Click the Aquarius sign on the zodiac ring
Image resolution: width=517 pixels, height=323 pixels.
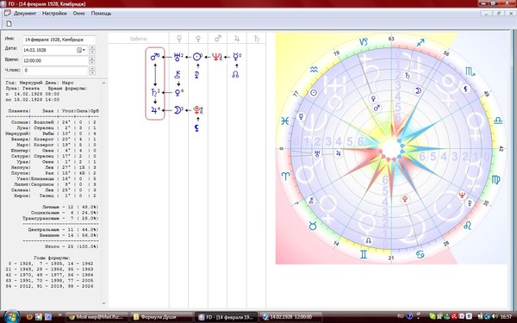click(x=314, y=70)
